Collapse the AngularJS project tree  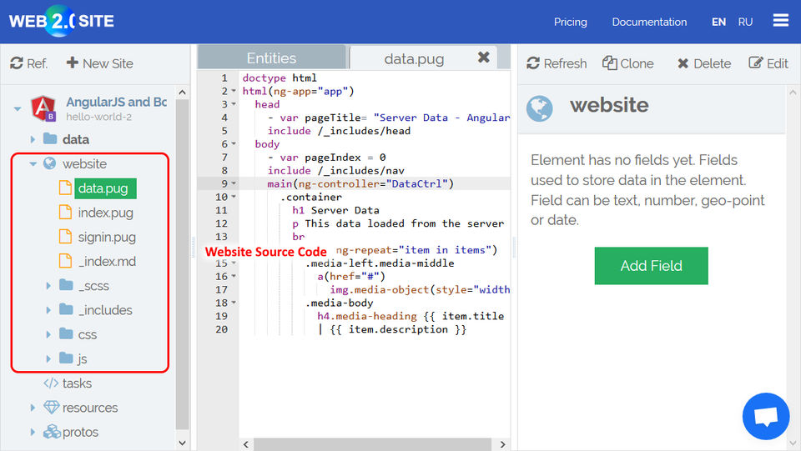(x=18, y=108)
